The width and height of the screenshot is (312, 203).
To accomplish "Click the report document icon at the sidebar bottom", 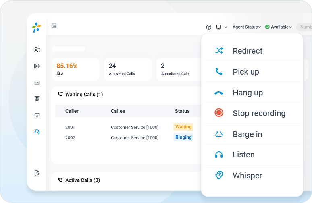I will [x=37, y=173].
